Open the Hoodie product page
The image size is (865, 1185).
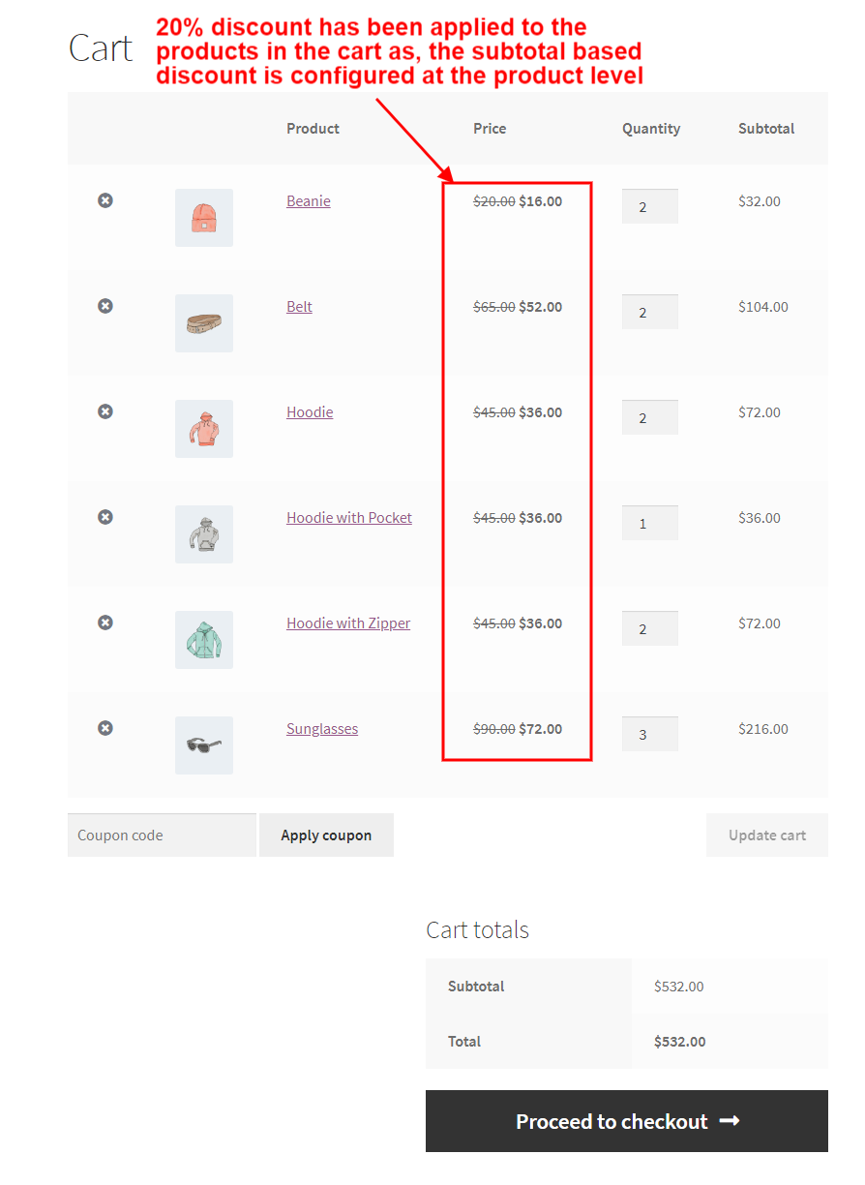(309, 411)
